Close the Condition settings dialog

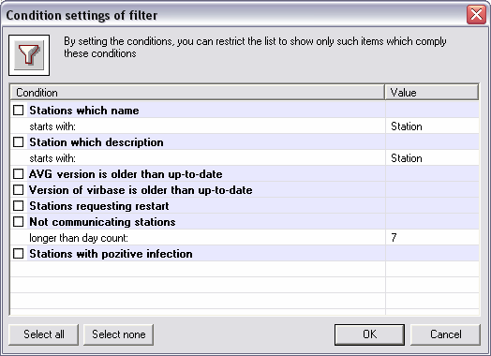coord(476,14)
